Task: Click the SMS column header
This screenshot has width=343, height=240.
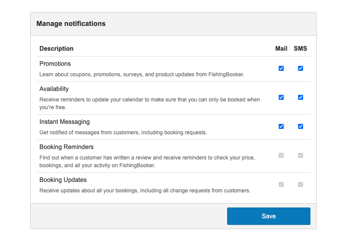Action: tap(300, 48)
